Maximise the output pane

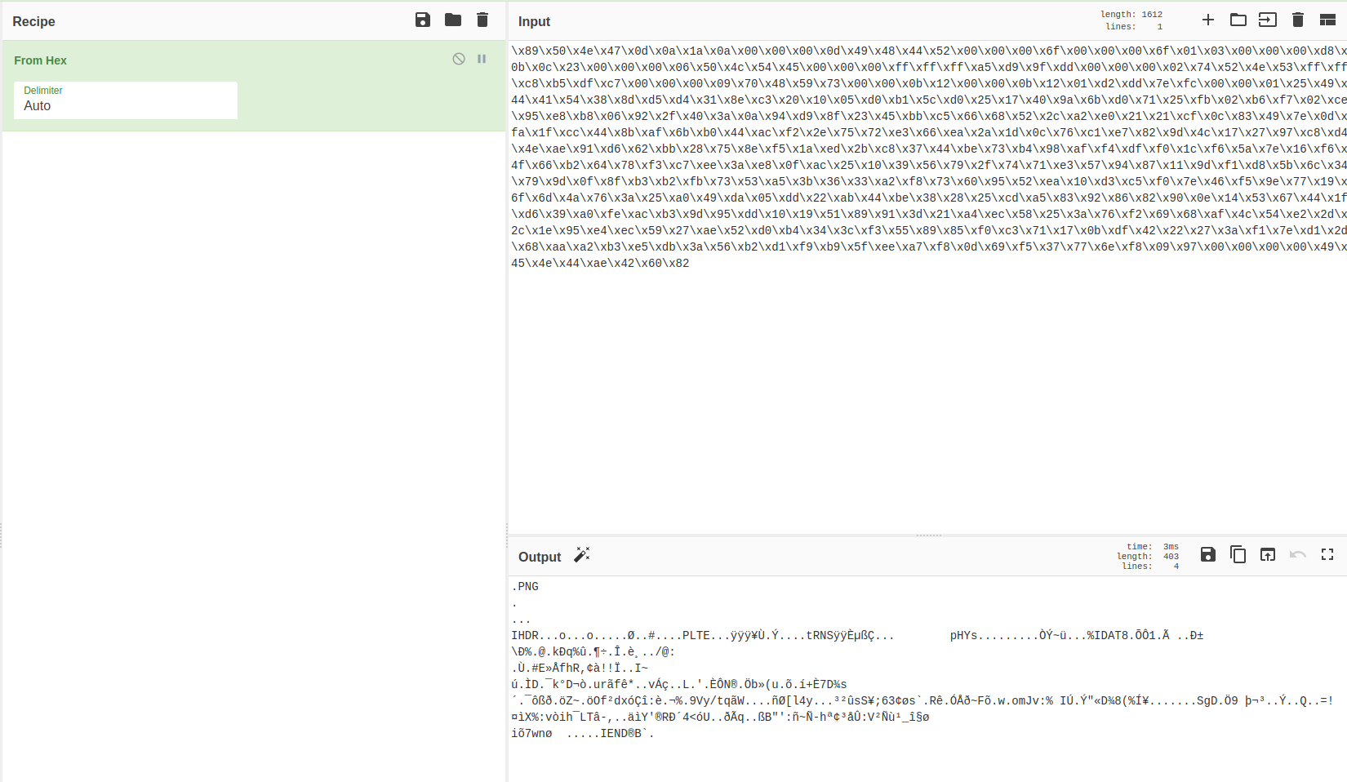point(1327,555)
